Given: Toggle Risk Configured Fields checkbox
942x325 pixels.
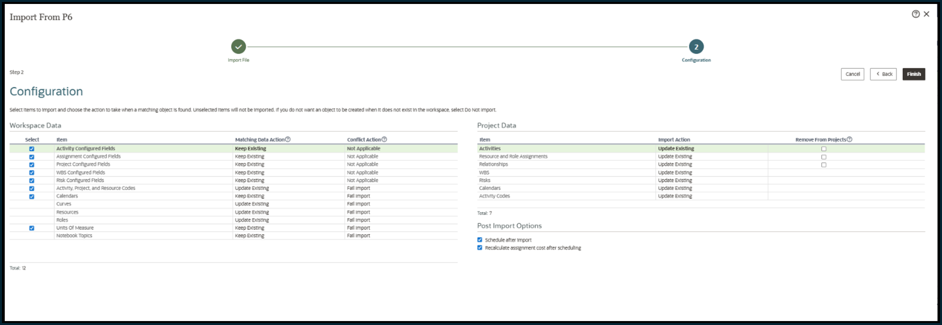Looking at the screenshot, I should (32, 181).
